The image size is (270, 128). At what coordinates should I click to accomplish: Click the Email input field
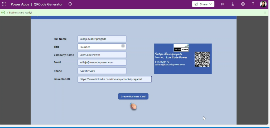[x=102, y=62]
